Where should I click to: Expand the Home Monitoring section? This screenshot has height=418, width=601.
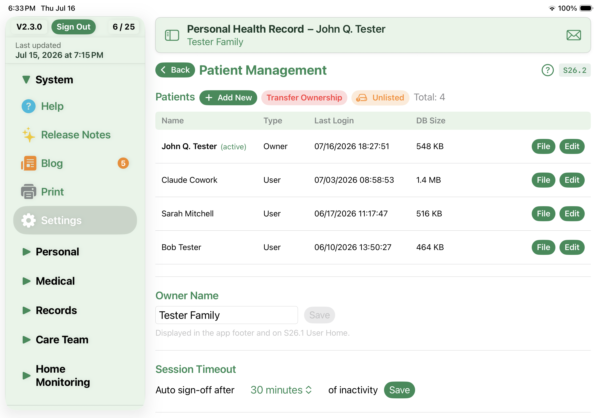(26, 376)
